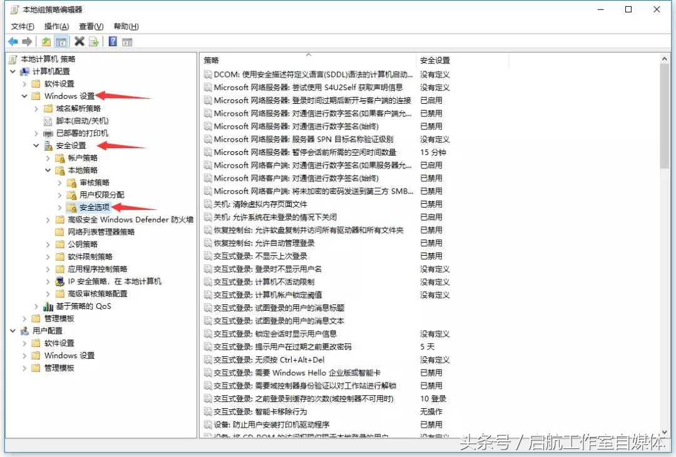This screenshot has width=676, height=457.
Task: Expand the 帐户策略 tree node
Action: 48,158
